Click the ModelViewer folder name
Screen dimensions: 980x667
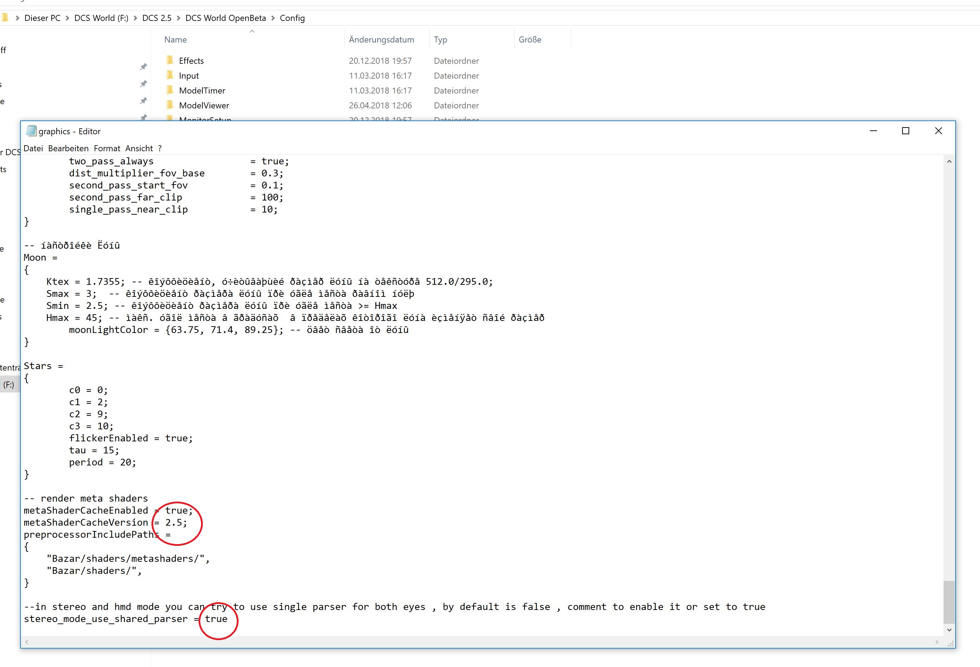pyautogui.click(x=204, y=105)
